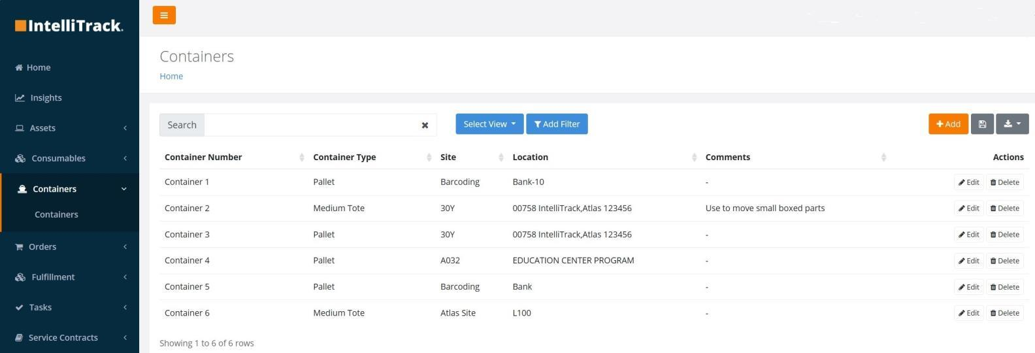Click 'Use to move small boxed parts' comment
The width and height of the screenshot is (1035, 353).
click(x=764, y=208)
